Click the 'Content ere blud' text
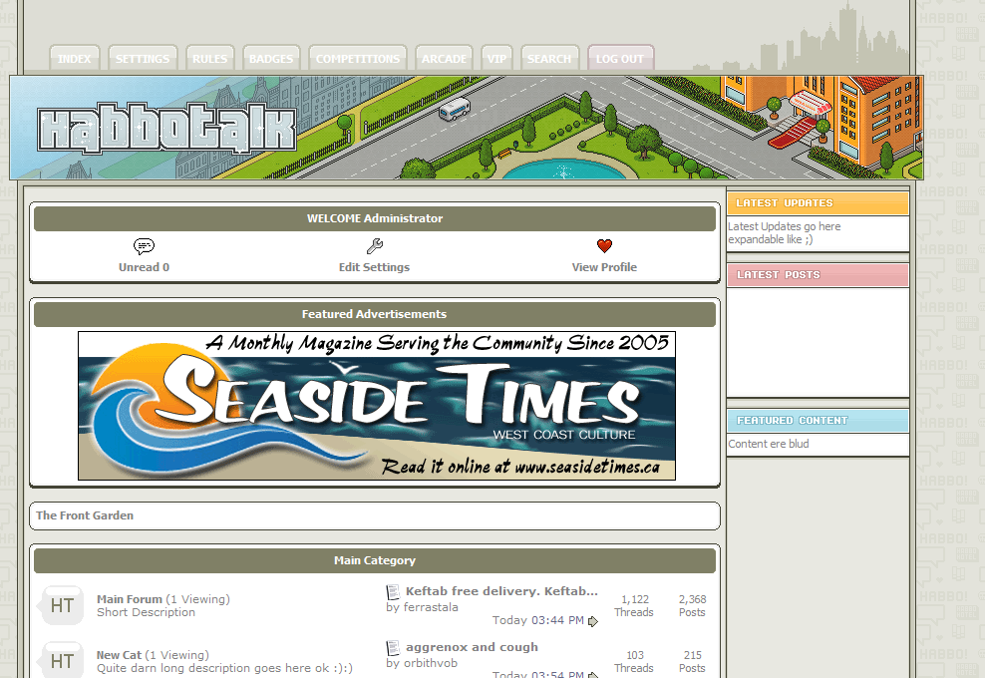 tap(769, 444)
